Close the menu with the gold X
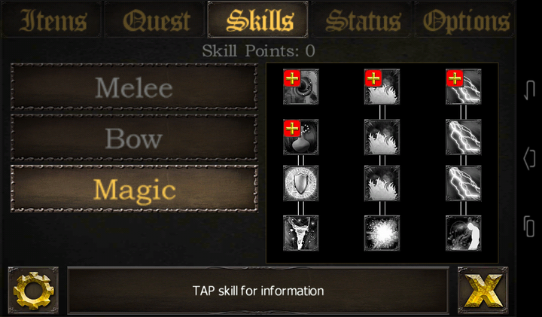 [483, 291]
